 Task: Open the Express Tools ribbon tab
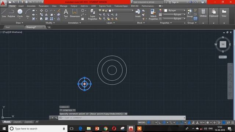pyautogui.click(x=105, y=6)
